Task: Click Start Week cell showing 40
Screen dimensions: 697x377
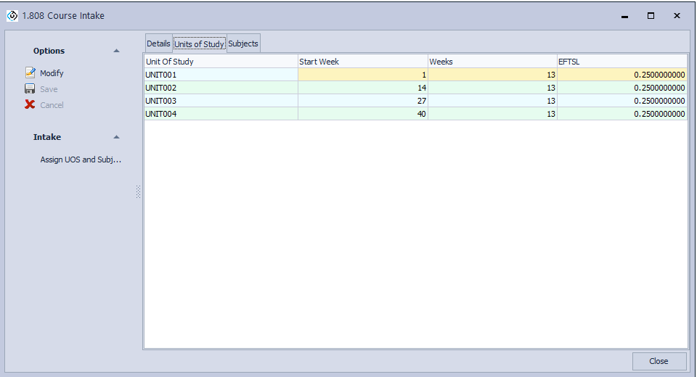Action: pyautogui.click(x=362, y=114)
